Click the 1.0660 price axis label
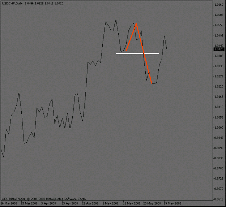 (x=219, y=5)
